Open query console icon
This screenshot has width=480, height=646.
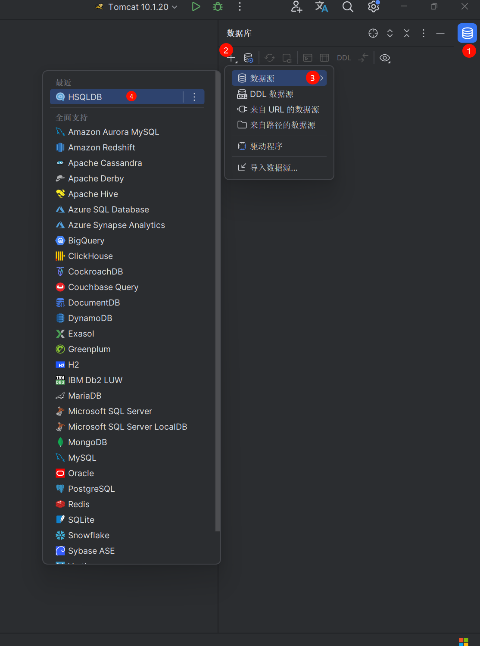tap(308, 58)
